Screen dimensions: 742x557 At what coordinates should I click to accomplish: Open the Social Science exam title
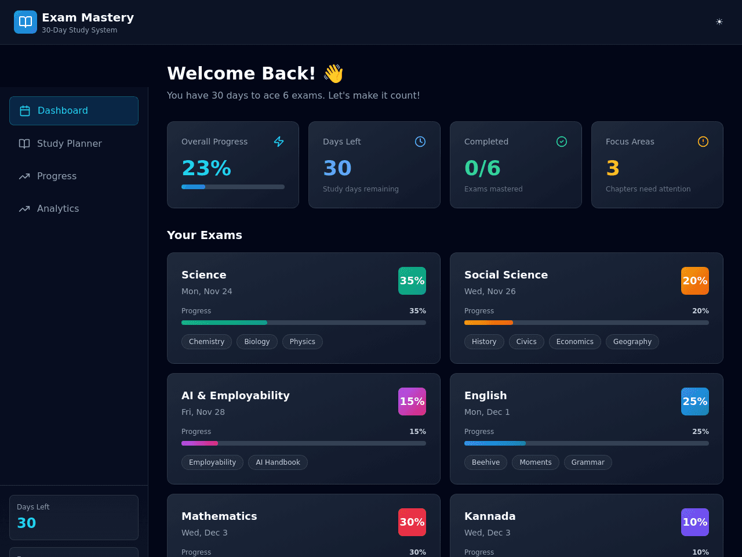tap(506, 275)
